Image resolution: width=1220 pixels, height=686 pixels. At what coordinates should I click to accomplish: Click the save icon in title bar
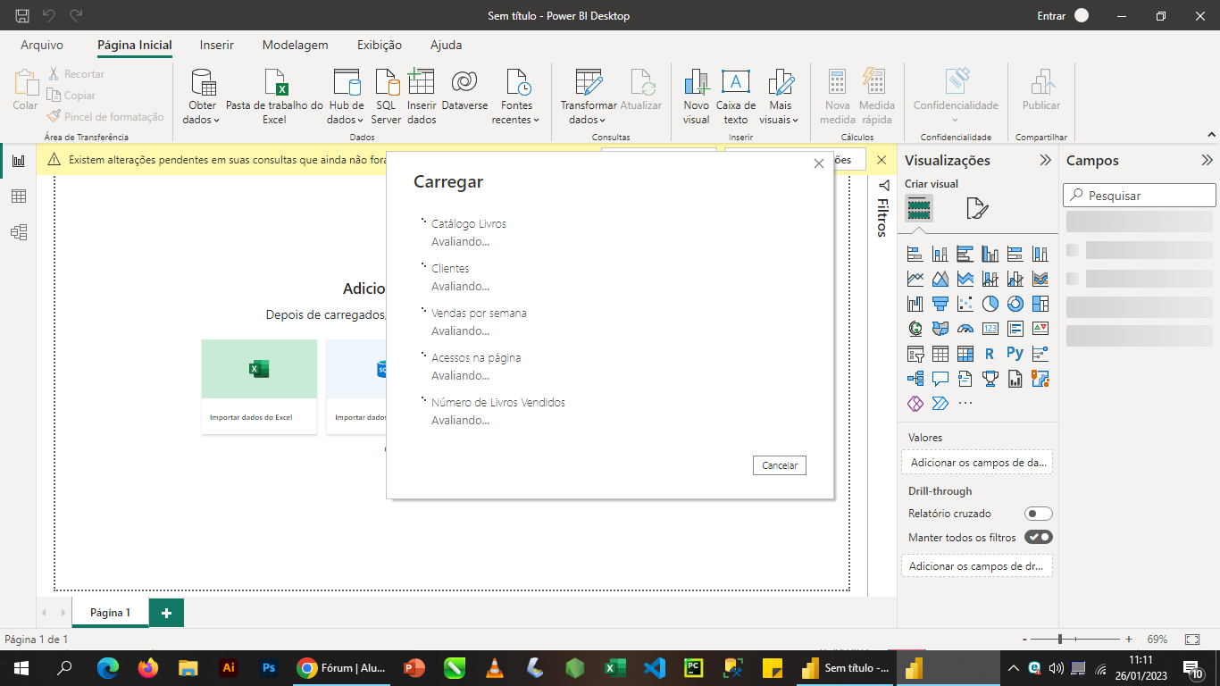22,15
